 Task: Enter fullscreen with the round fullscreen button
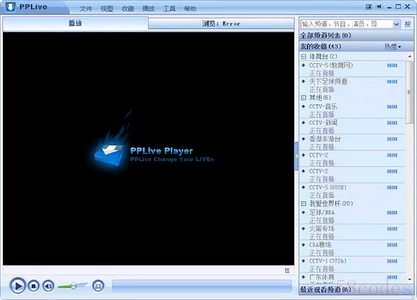98,286
